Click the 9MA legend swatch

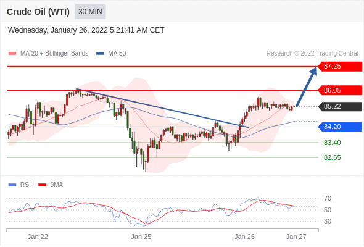[42, 185]
